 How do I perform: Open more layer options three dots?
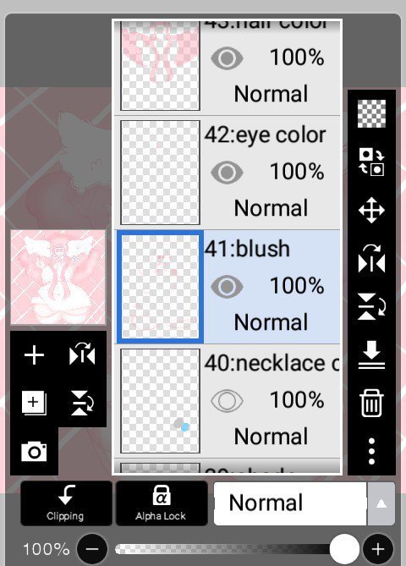(x=371, y=451)
